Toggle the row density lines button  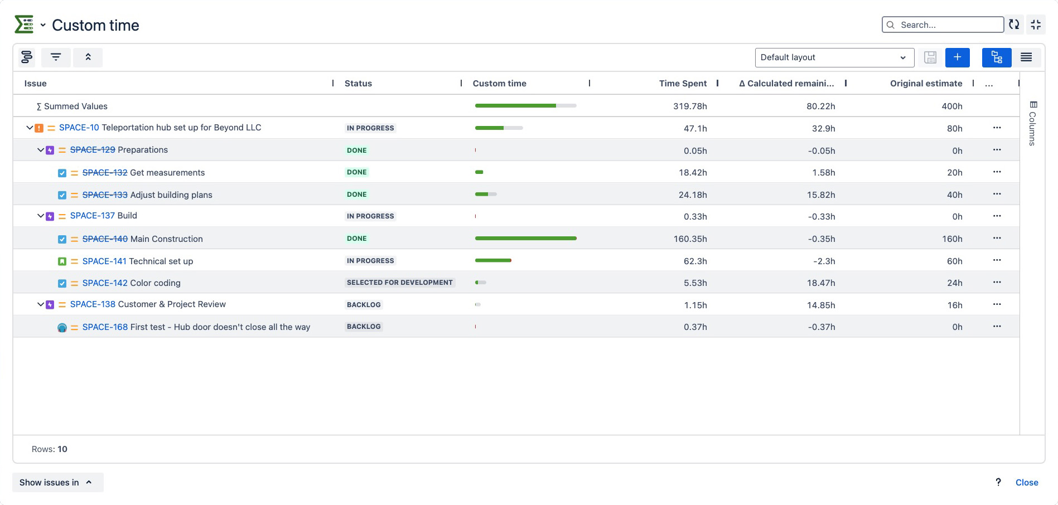(x=1026, y=57)
